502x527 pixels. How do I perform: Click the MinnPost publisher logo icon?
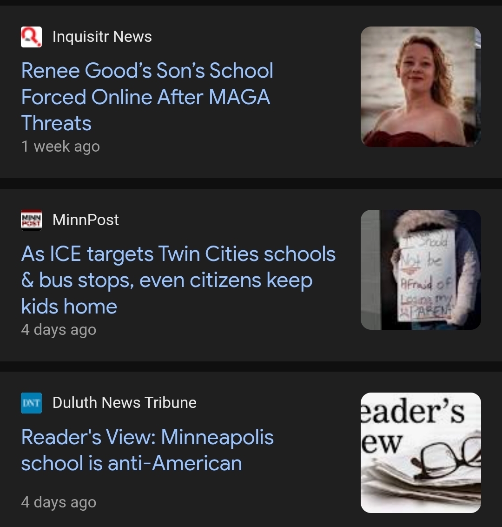tap(32, 220)
